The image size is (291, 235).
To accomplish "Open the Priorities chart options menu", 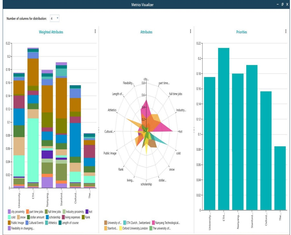I will pos(285,31).
